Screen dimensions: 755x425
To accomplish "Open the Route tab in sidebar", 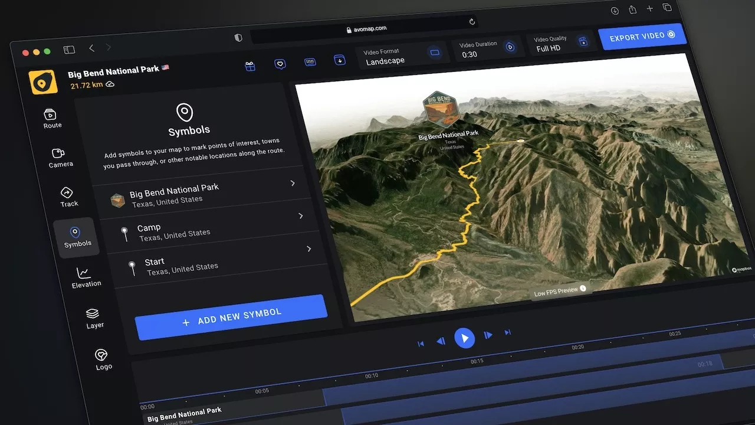I will point(51,118).
